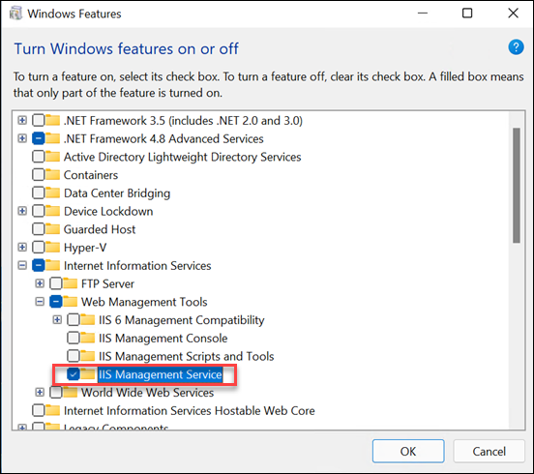Click the blue help question mark icon
Viewport: 534px width, 474px height.
(x=516, y=47)
